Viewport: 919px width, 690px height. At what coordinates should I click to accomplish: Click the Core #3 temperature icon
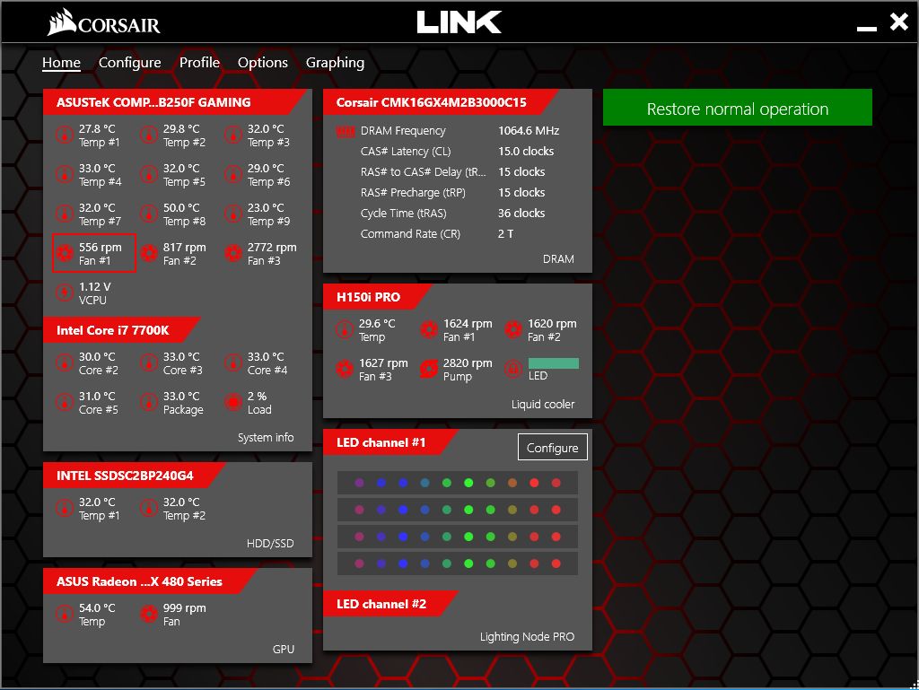tap(149, 363)
